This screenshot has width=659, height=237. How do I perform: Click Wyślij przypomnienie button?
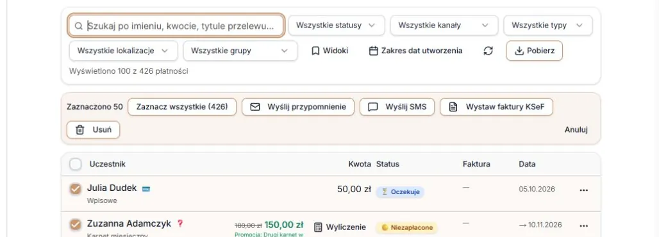(x=298, y=107)
